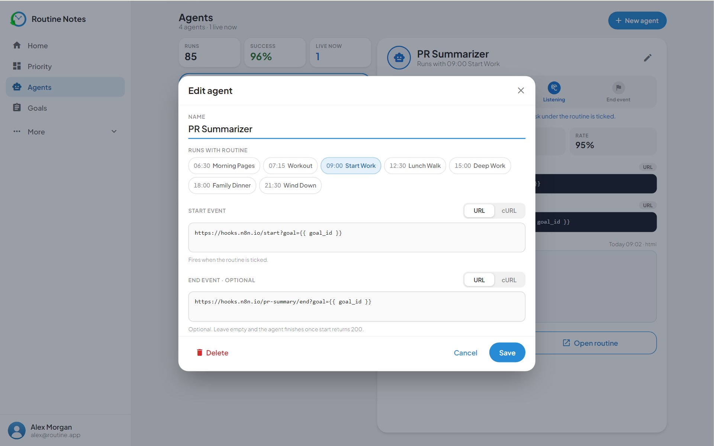Click the Routine Notes clock logo

coord(18,19)
